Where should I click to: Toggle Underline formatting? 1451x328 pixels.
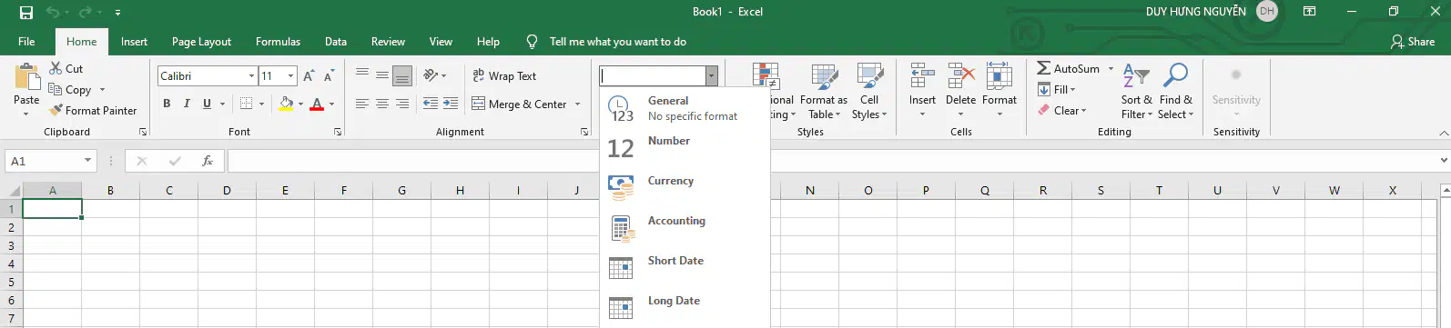[x=207, y=104]
